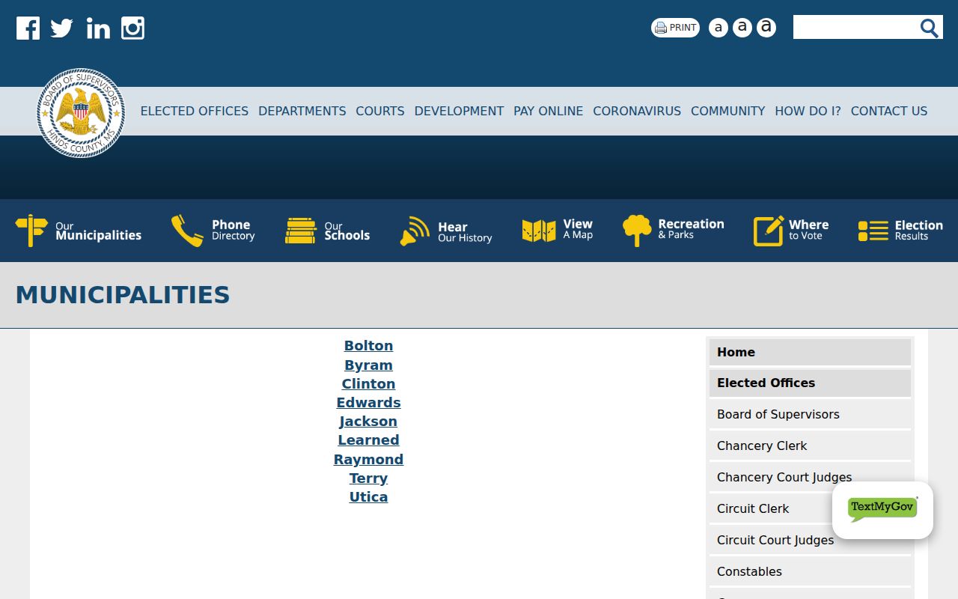The width and height of the screenshot is (958, 599).
Task: Open the Instagram icon
Action: point(132,28)
